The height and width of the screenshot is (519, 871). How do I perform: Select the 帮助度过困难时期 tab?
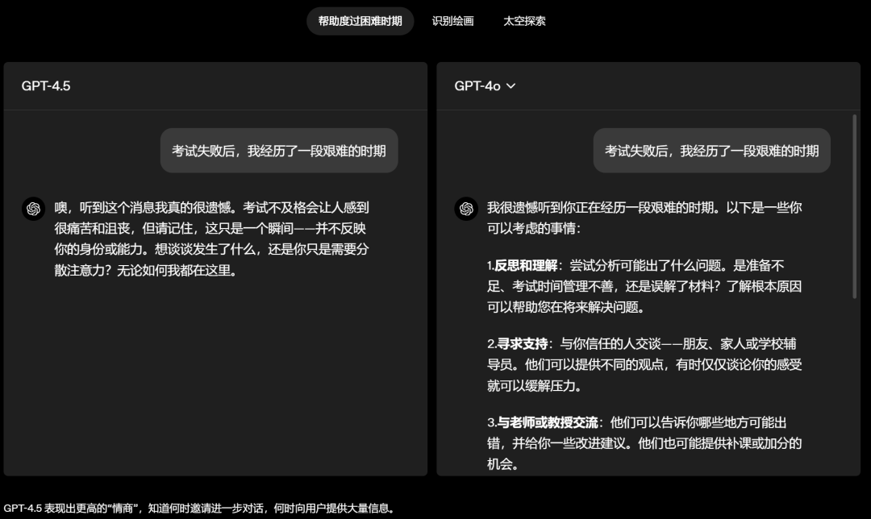[x=360, y=21]
